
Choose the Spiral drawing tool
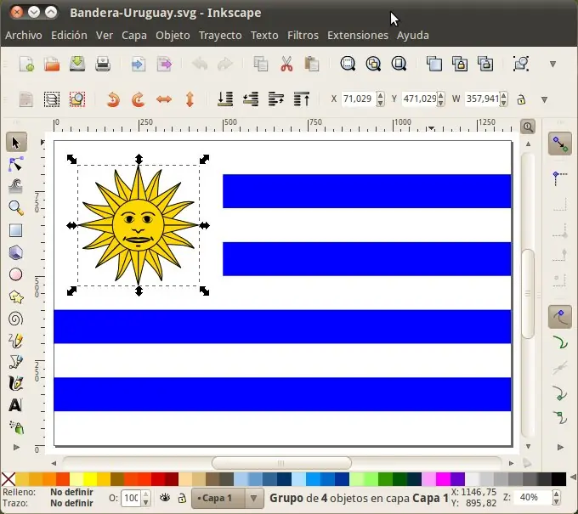pyautogui.click(x=15, y=319)
